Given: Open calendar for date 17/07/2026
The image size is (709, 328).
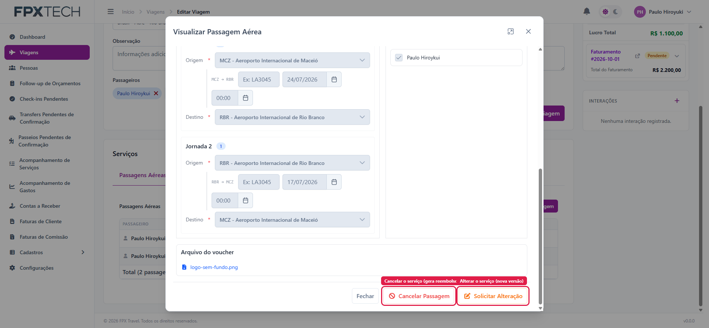Looking at the screenshot, I should click(334, 182).
